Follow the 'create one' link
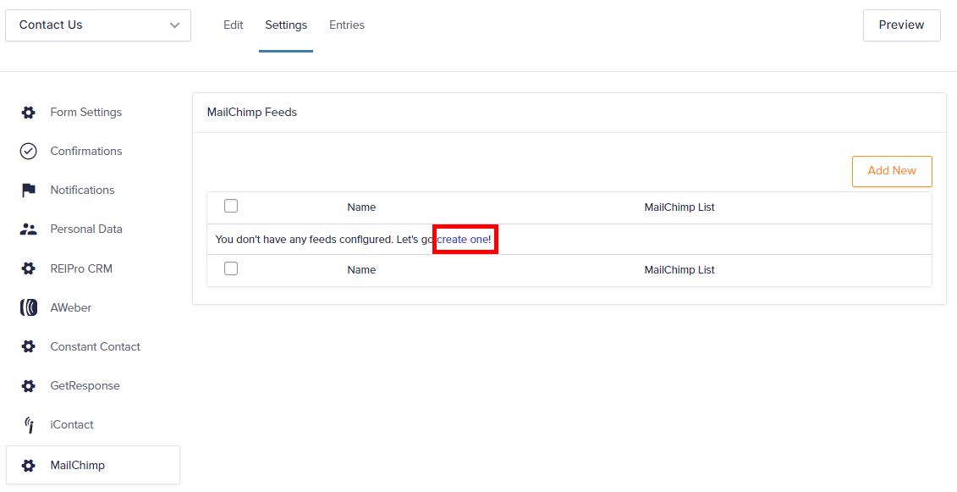This screenshot has height=492, width=957. tap(463, 240)
